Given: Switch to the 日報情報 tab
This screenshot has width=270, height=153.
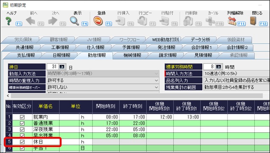Looking at the screenshot, I should point(62,56).
